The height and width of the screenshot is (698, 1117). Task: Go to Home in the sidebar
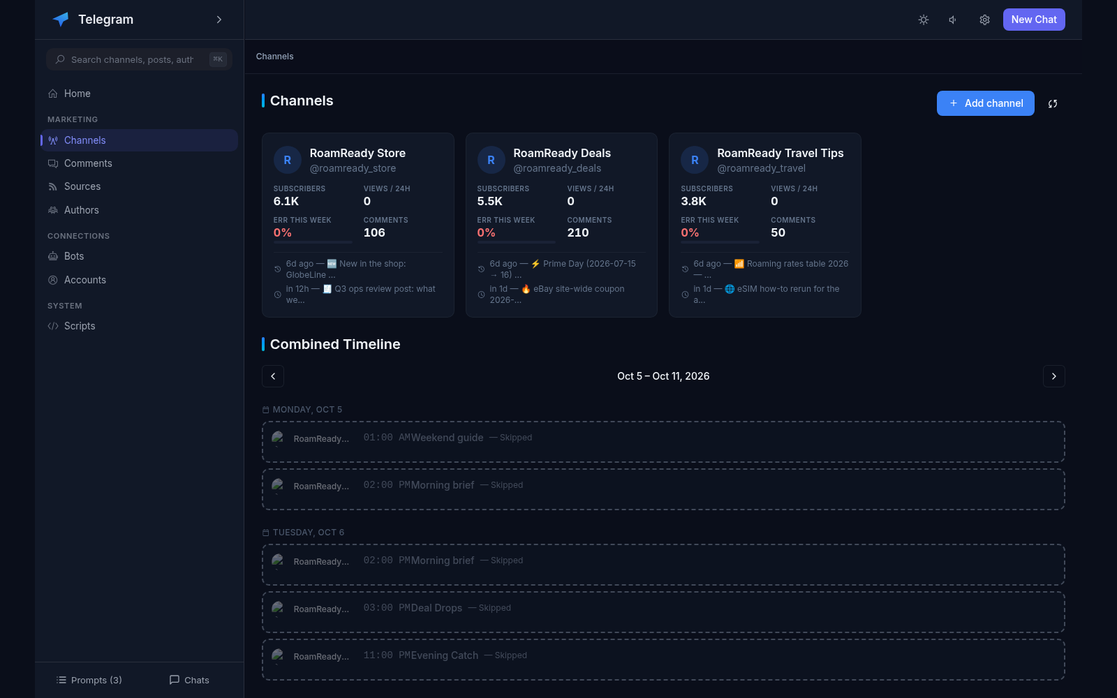click(140, 94)
